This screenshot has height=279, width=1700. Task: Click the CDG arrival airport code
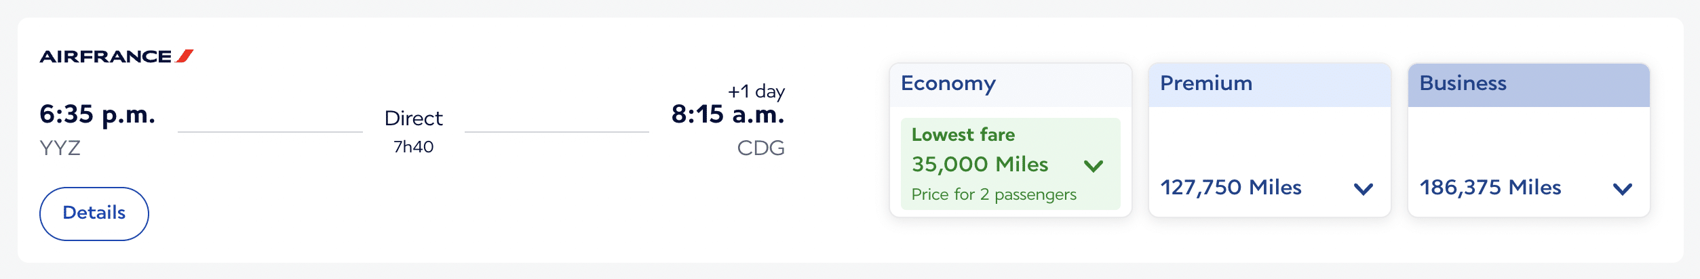coord(760,148)
